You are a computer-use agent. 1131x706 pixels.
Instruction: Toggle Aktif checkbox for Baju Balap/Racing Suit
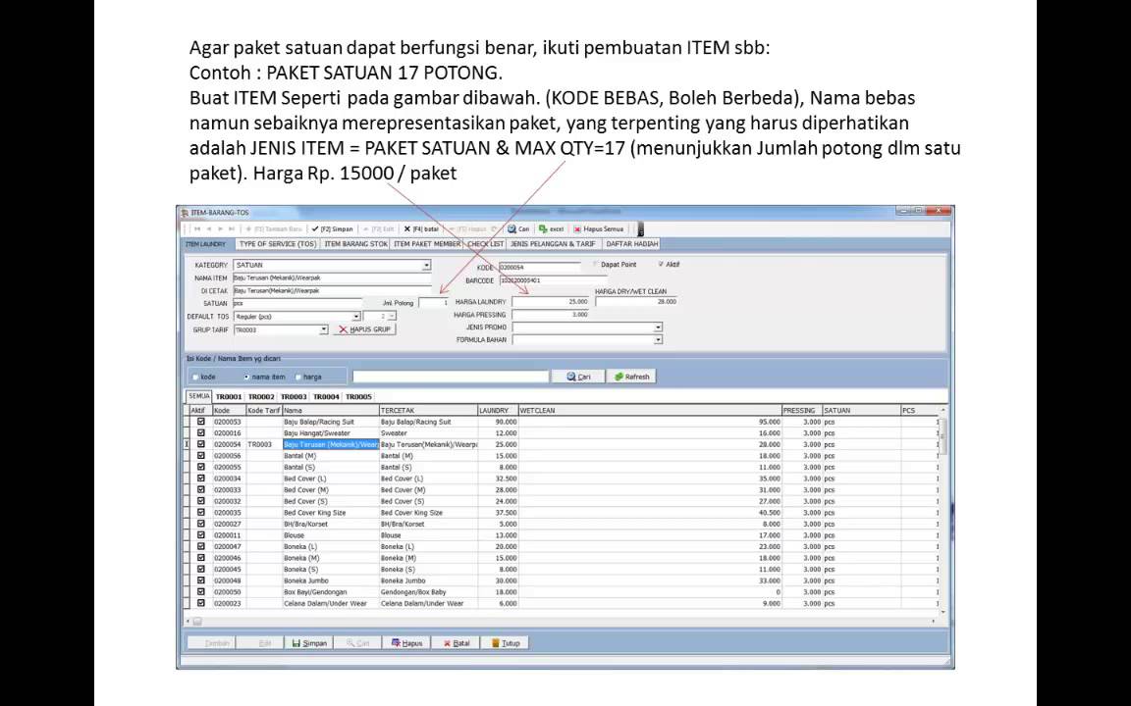[x=200, y=422]
